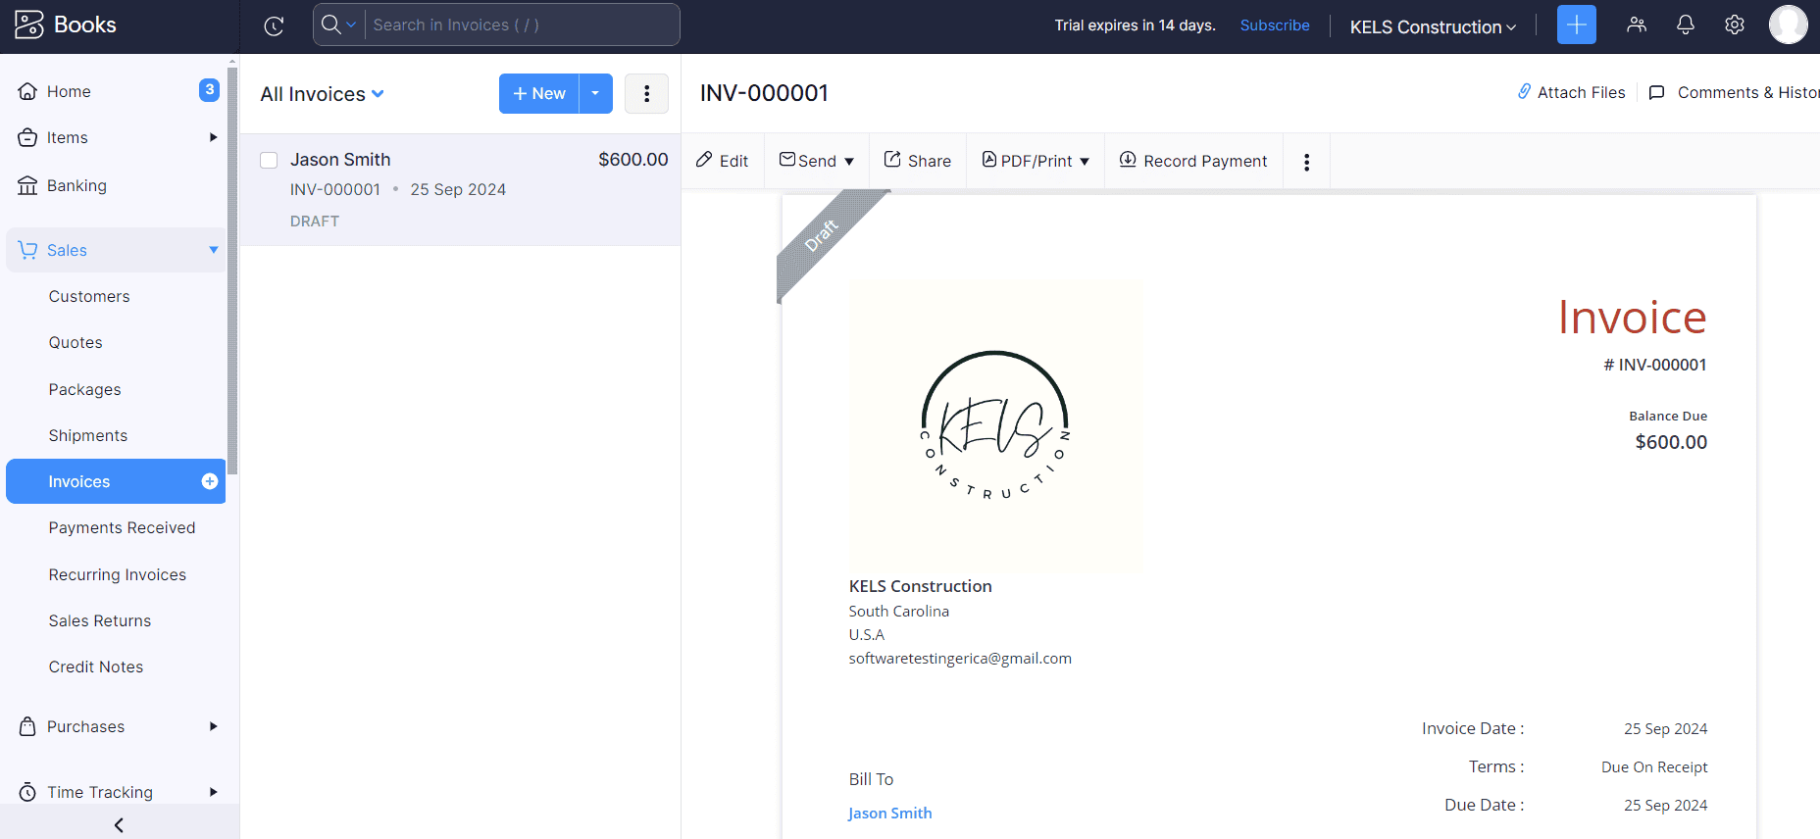This screenshot has height=839, width=1820.
Task: Collapse the sidebar with the chevron
Action: coord(119,825)
